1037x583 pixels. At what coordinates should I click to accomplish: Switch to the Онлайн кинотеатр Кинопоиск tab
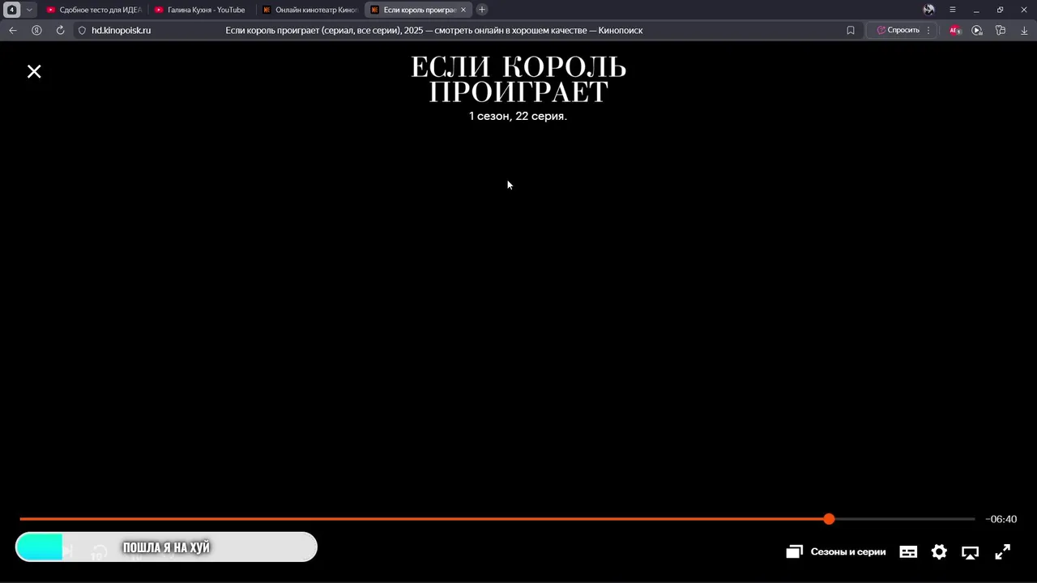[x=309, y=10]
